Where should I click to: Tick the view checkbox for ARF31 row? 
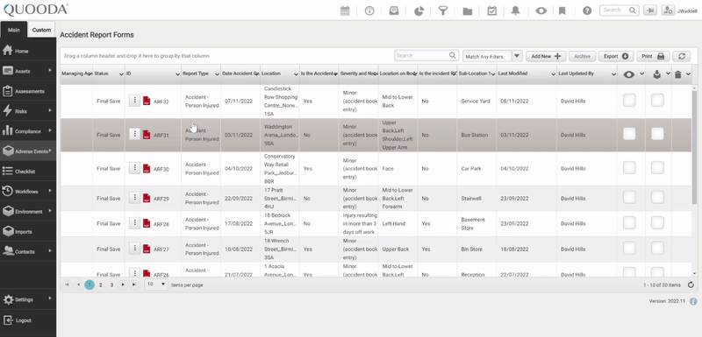click(629, 134)
